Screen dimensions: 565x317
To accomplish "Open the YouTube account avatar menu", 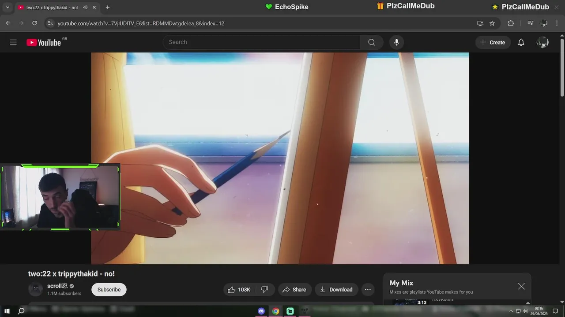I will point(542,42).
